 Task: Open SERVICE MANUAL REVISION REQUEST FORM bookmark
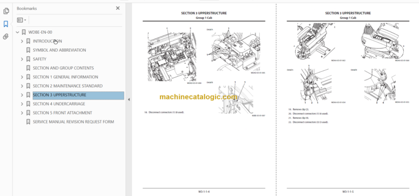point(74,122)
